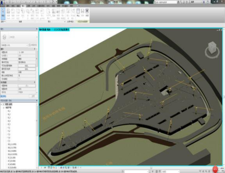225x173 pixels.
Task: Select the B_5 floor plan in browser
Action: (x=9, y=124)
